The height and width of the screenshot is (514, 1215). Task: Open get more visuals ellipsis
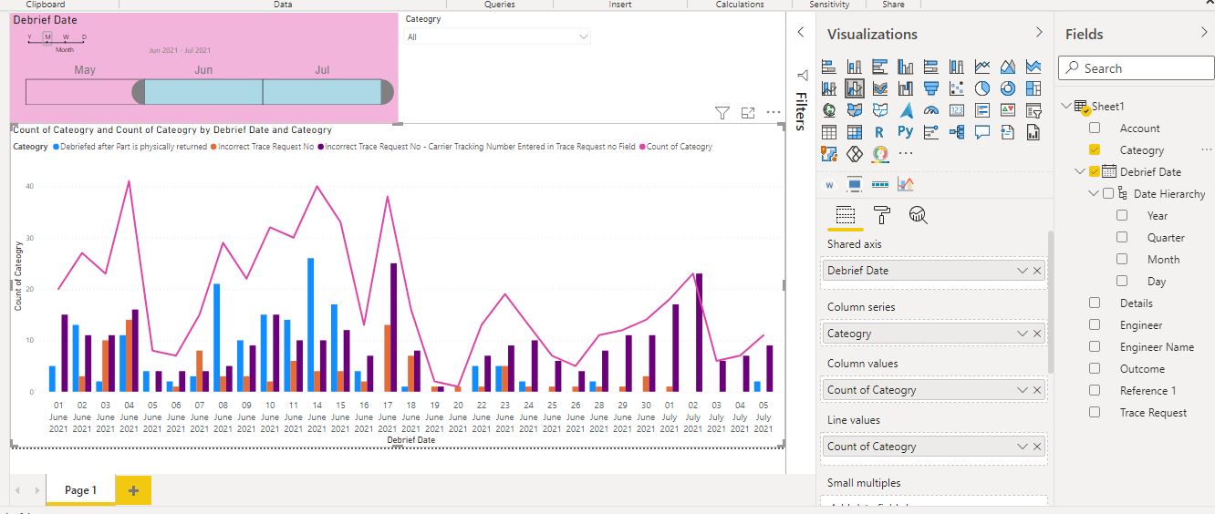(906, 153)
